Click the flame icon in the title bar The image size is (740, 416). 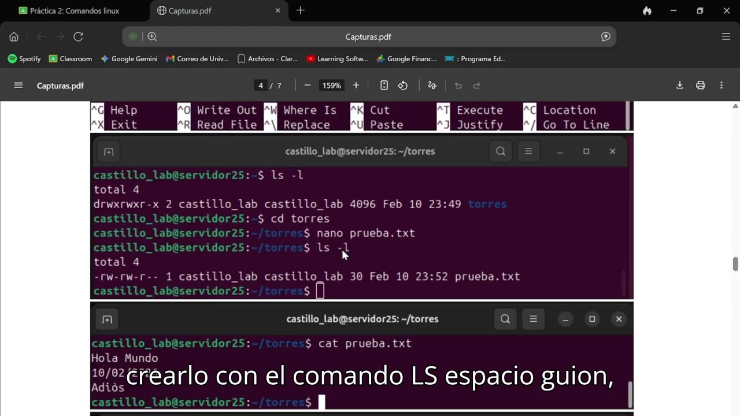click(x=647, y=10)
